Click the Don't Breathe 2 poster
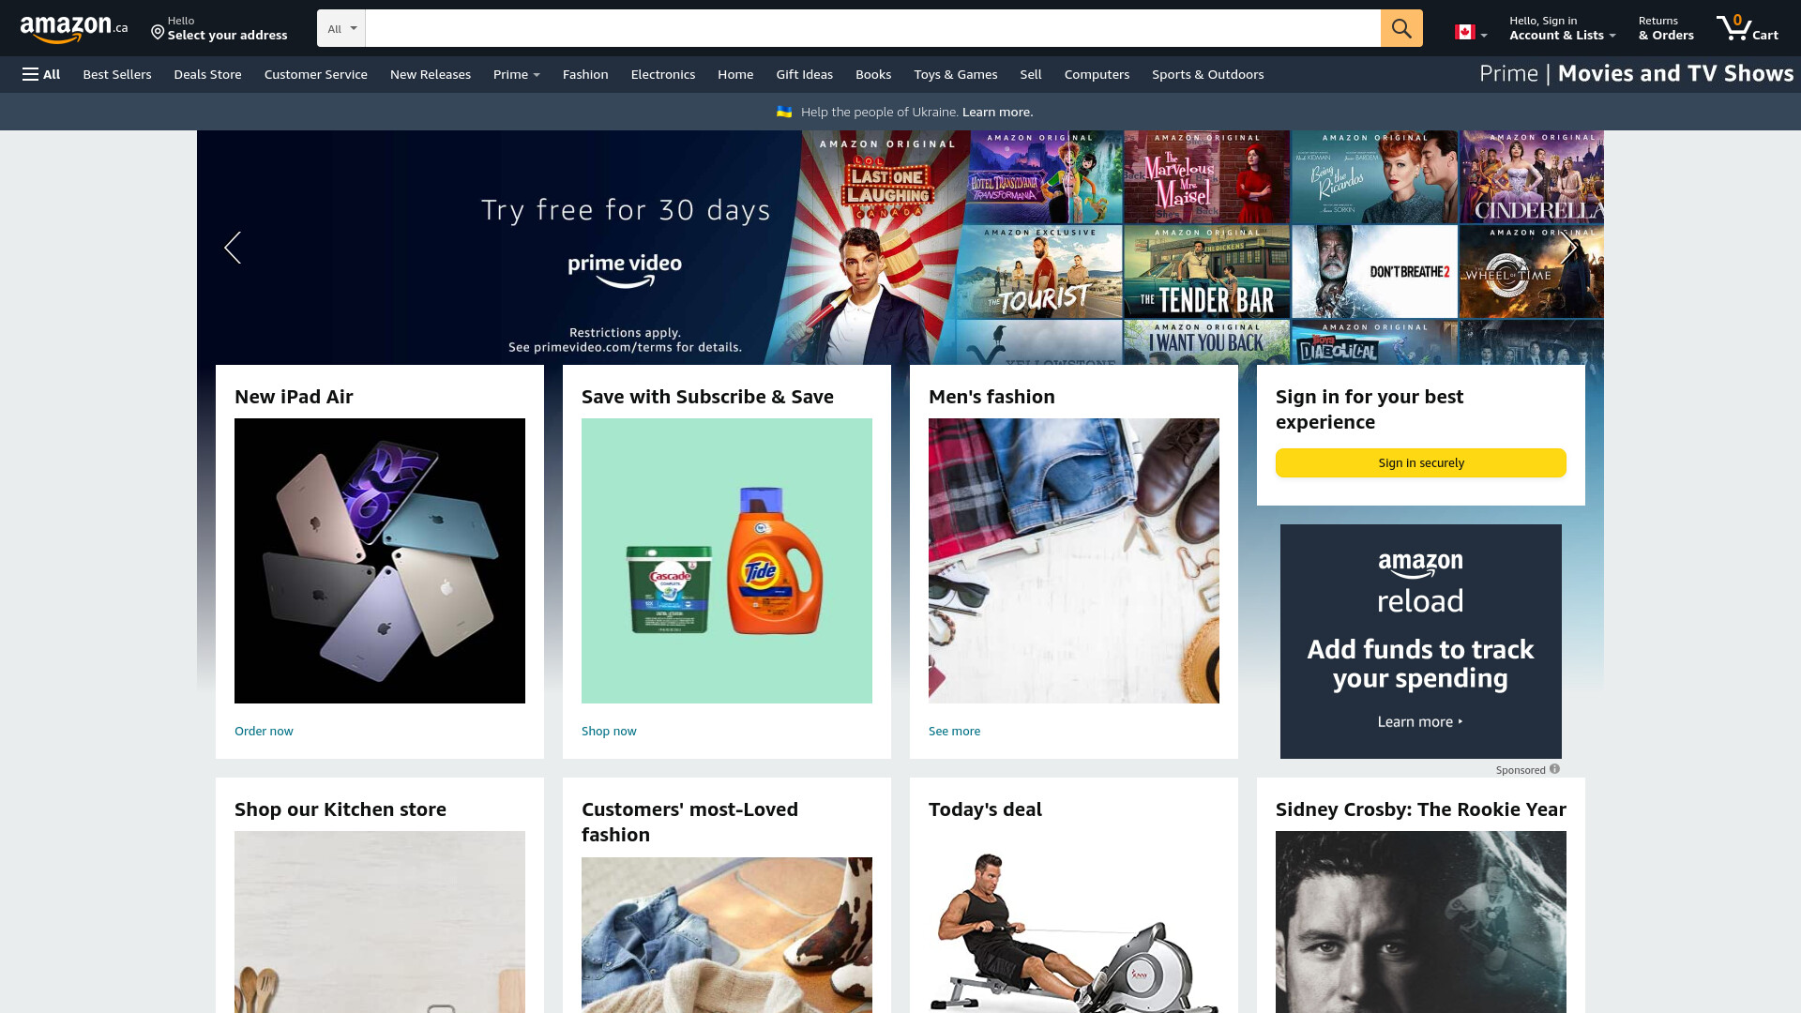This screenshot has width=1801, height=1013. [x=1374, y=271]
